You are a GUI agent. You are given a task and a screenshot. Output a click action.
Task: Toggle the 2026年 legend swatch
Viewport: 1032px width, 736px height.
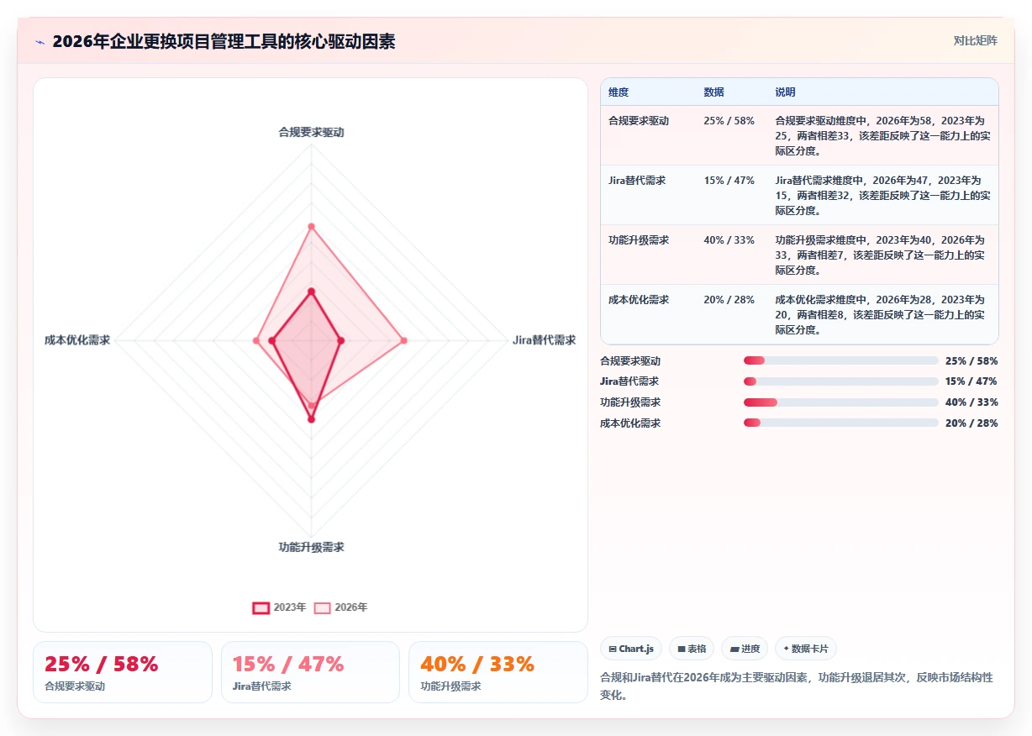(x=323, y=607)
